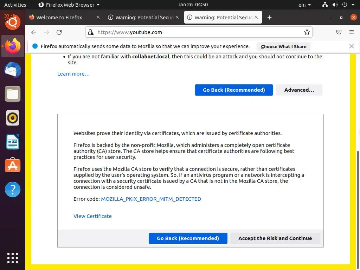This screenshot has height=270, width=360.
Task: Open the Pocket save icon
Action: [x=339, y=32]
